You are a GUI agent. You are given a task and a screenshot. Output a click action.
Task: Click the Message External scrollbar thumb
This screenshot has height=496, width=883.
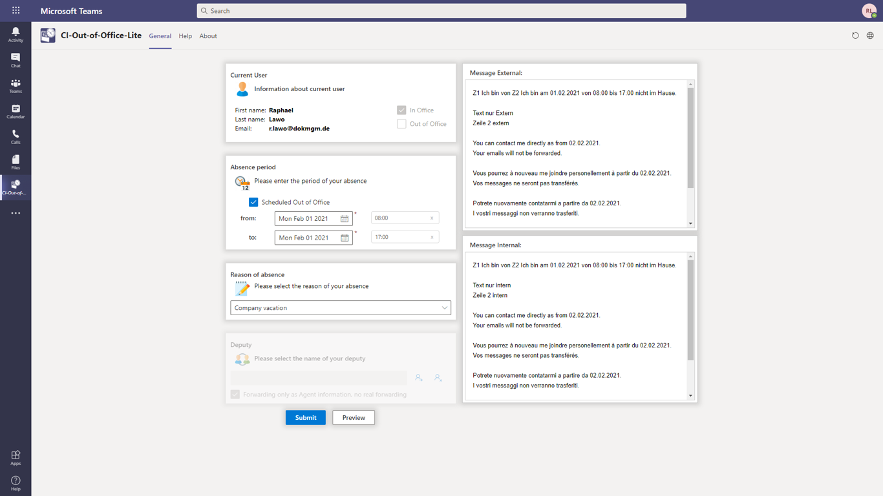click(690, 138)
